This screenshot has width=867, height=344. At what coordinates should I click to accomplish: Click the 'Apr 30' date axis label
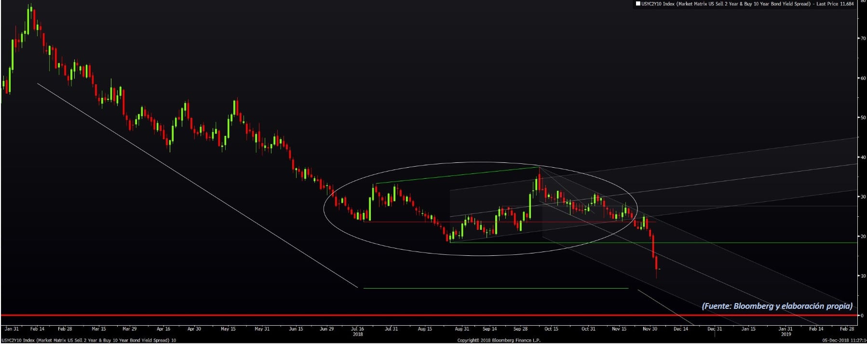[x=194, y=329]
